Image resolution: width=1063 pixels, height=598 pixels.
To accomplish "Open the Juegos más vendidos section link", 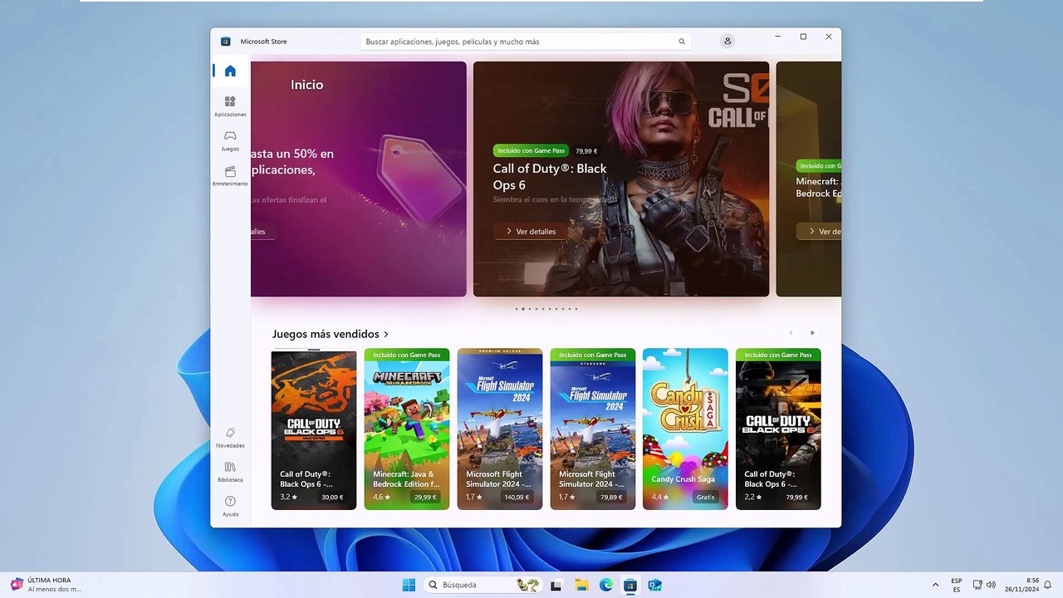I will point(326,334).
